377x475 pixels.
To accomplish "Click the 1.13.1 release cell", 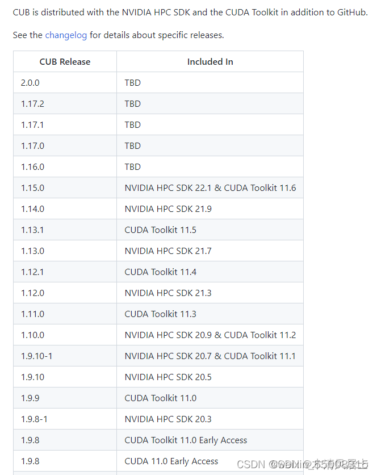I will point(65,230).
